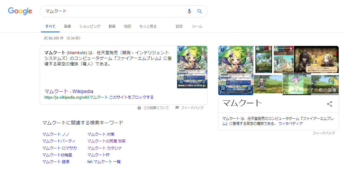Open the featured snippet card image thumbnail
This screenshot has height=169, width=344.
[x=192, y=67]
